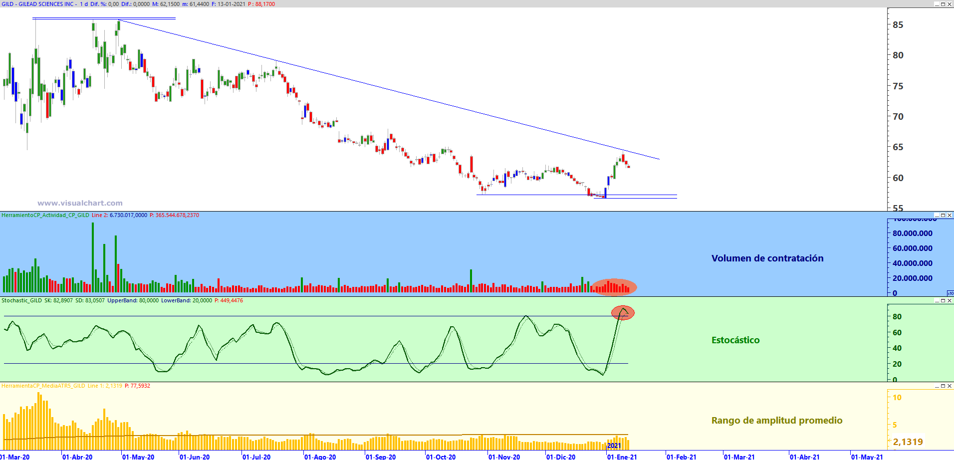This screenshot has height=460, width=954.
Task: Click the 'P: 88,1700' value in header
Action: coord(261,4)
